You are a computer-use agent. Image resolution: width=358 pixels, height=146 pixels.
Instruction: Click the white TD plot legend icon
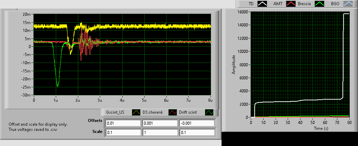263,3
